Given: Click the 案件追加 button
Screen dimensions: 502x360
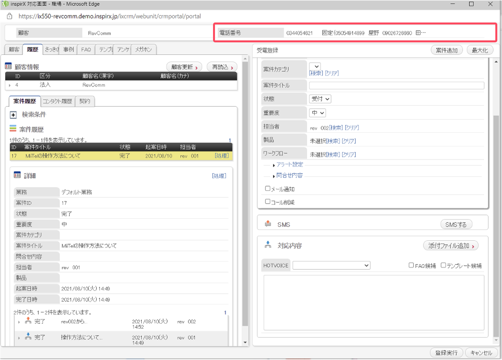Looking at the screenshot, I should tap(446, 50).
